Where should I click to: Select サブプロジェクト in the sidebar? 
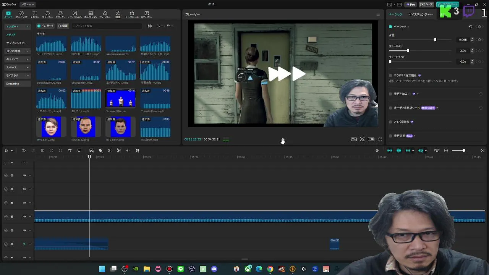[16, 43]
